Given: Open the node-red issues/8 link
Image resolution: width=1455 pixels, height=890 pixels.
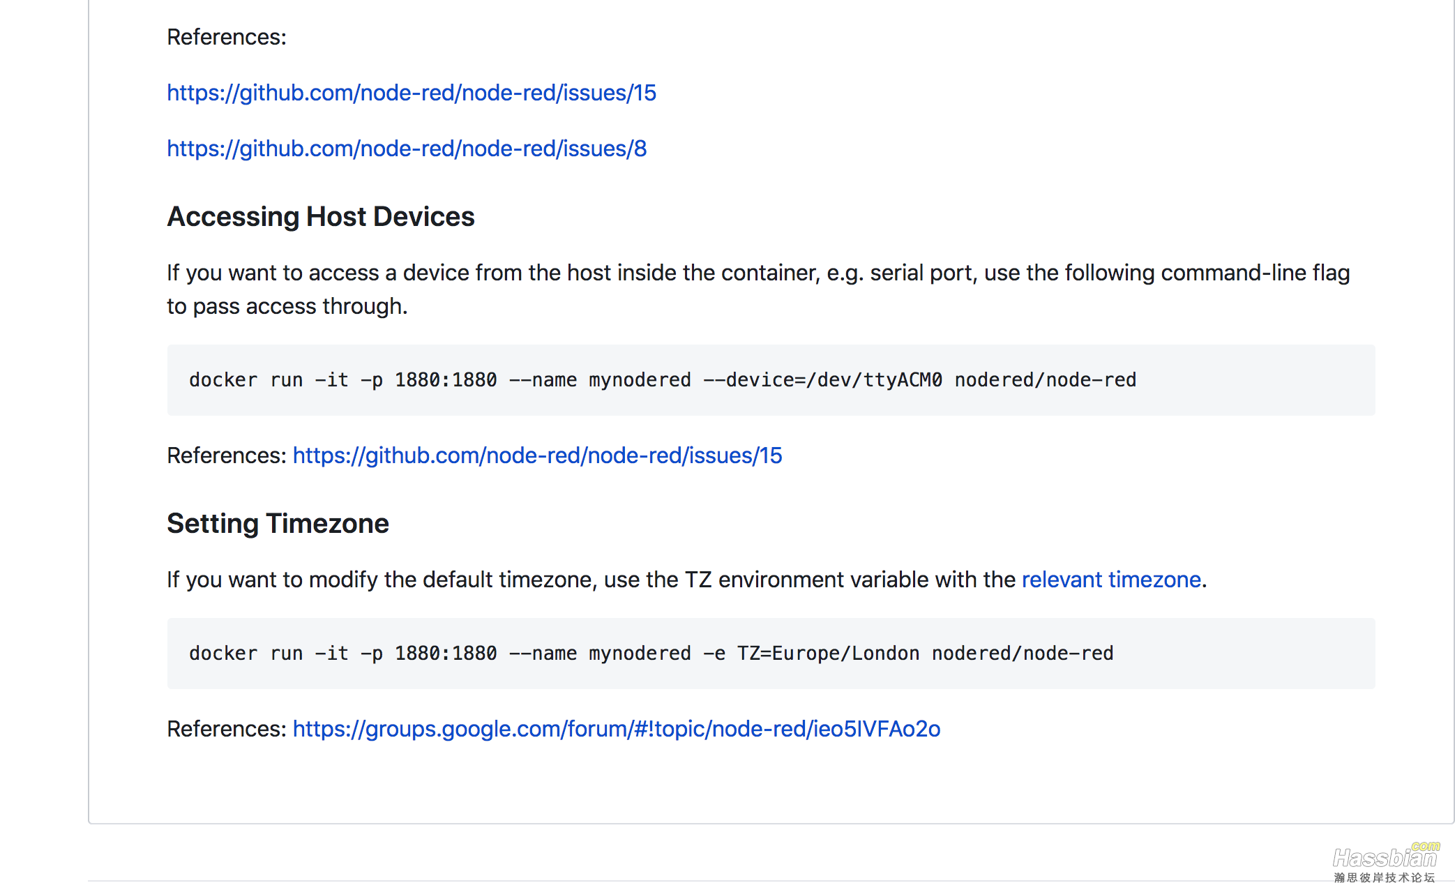Looking at the screenshot, I should click(x=407, y=149).
